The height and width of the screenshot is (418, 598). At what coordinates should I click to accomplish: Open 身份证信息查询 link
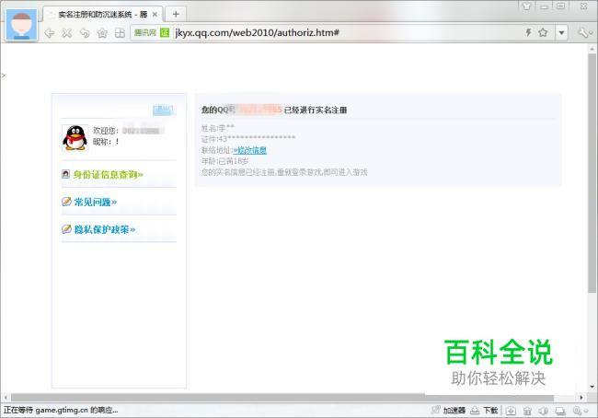coord(109,174)
